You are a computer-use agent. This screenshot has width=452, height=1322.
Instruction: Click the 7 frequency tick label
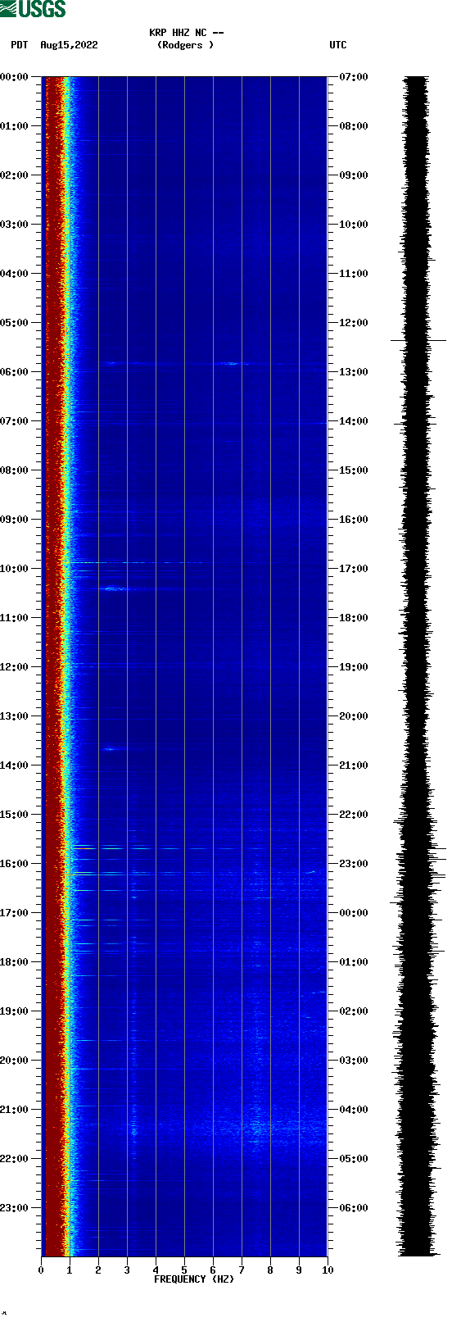pos(242,1270)
